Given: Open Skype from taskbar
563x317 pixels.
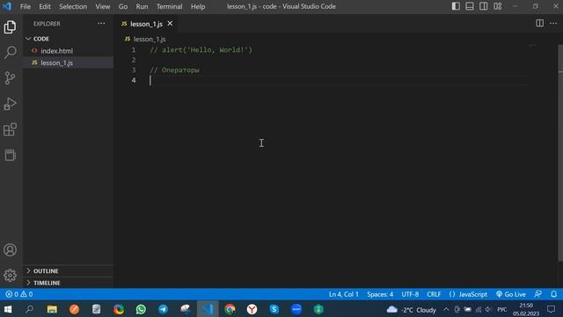Looking at the screenshot, I should [x=274, y=309].
